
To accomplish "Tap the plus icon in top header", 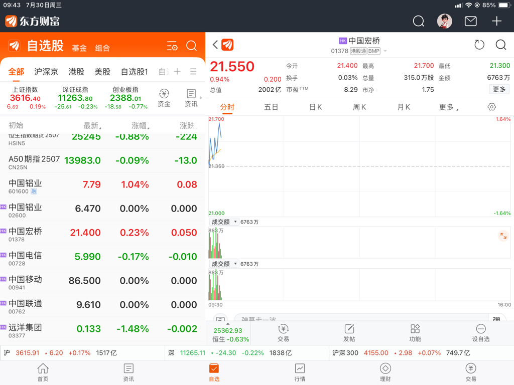I will (x=496, y=21).
